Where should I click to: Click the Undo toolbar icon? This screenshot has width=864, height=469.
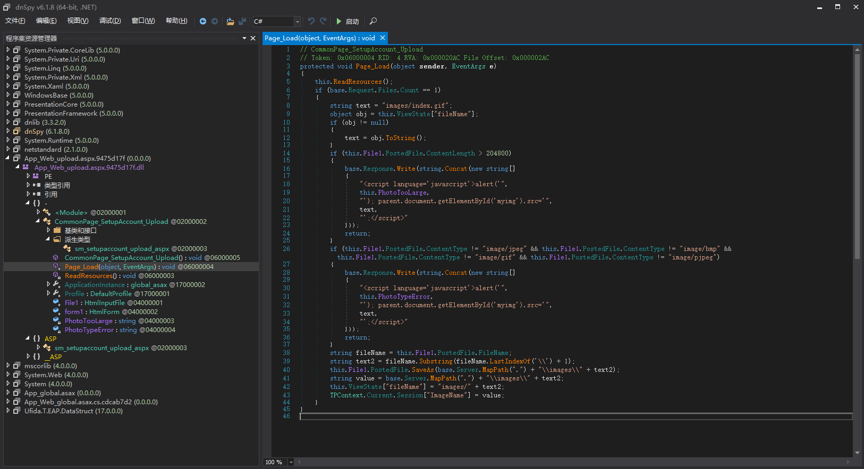click(x=311, y=21)
